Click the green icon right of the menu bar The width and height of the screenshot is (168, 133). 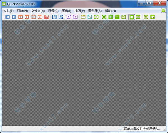coord(163,11)
